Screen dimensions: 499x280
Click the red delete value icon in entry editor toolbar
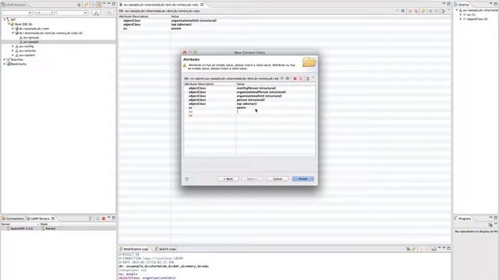pyautogui.click(x=410, y=11)
